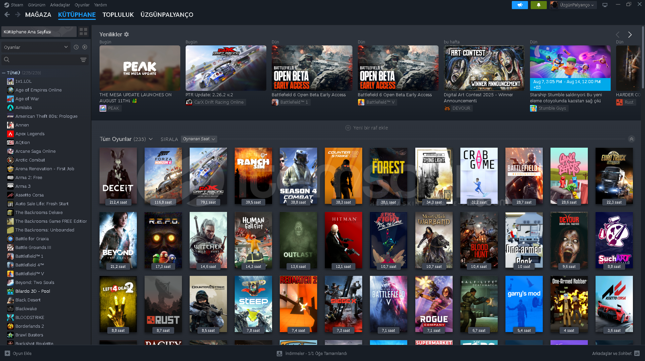Expand the Tüm Oyunlar shelf dropdown
Image resolution: width=645 pixels, height=361 pixels.
click(151, 139)
